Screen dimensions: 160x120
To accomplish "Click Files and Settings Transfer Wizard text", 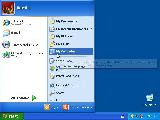I will click(27, 55).
